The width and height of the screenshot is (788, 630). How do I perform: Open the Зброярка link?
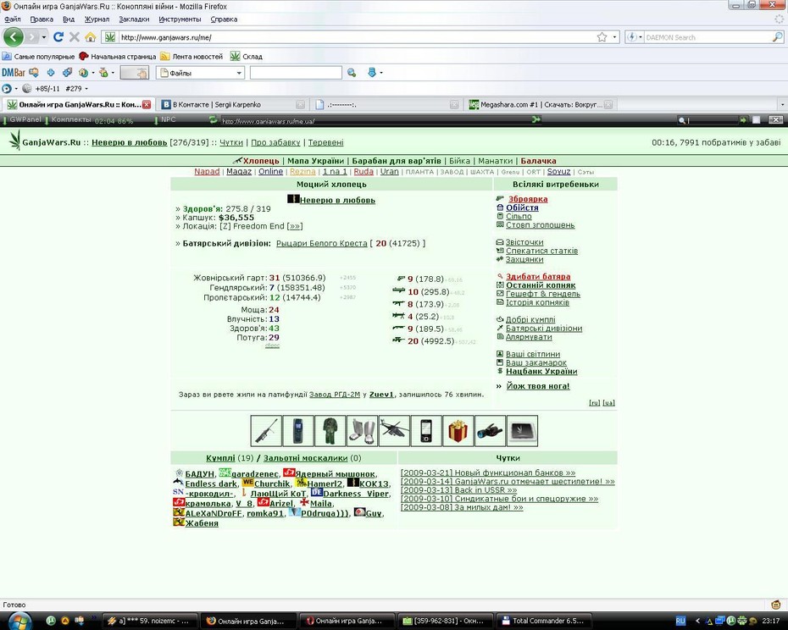528,199
